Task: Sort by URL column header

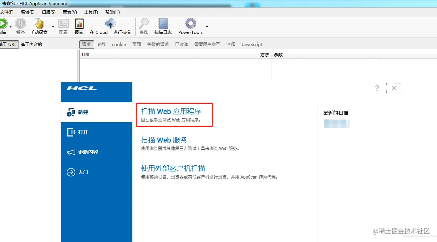Action: 169,55
